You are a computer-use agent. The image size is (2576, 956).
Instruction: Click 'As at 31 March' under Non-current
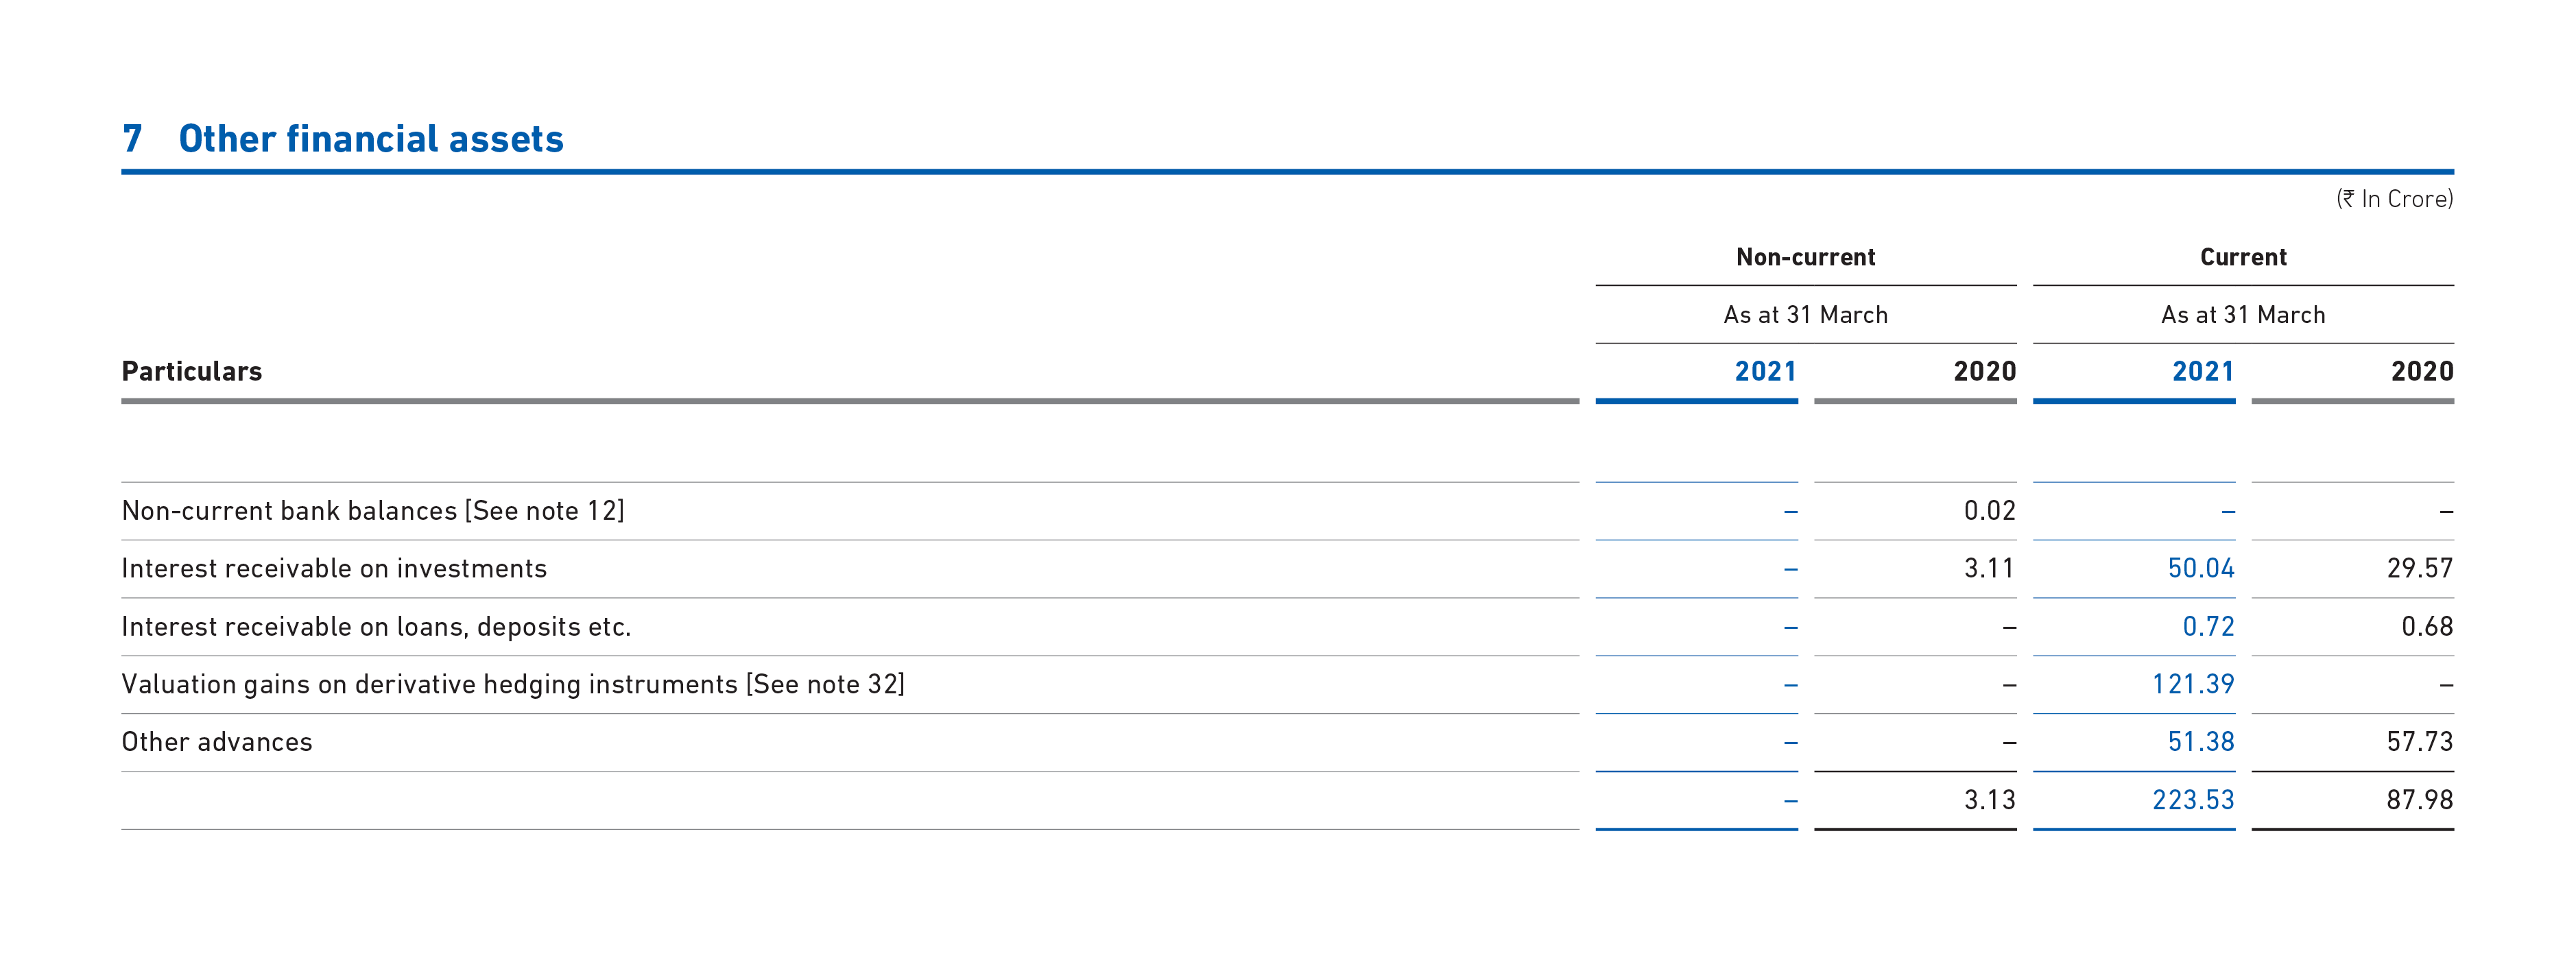click(x=1805, y=315)
